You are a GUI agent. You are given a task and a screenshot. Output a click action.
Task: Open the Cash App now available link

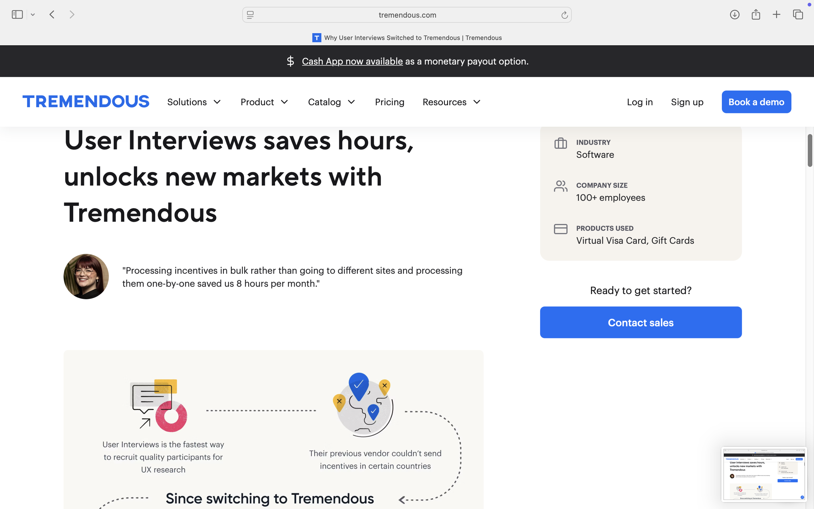point(352,61)
